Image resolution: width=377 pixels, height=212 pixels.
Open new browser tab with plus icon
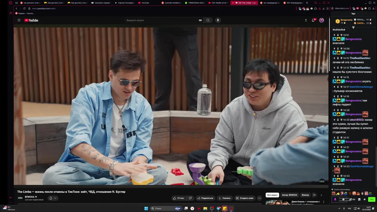[x=307, y=3]
